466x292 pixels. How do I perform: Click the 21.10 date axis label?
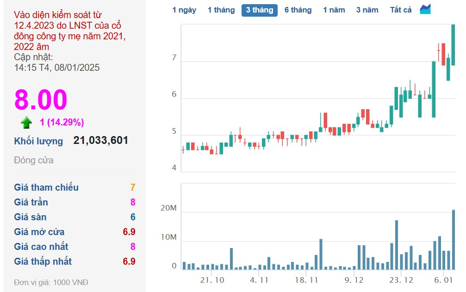click(x=212, y=280)
